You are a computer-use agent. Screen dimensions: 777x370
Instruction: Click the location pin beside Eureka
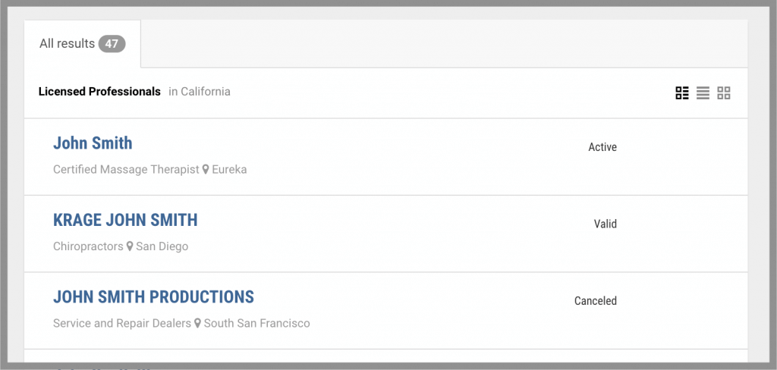coord(206,170)
